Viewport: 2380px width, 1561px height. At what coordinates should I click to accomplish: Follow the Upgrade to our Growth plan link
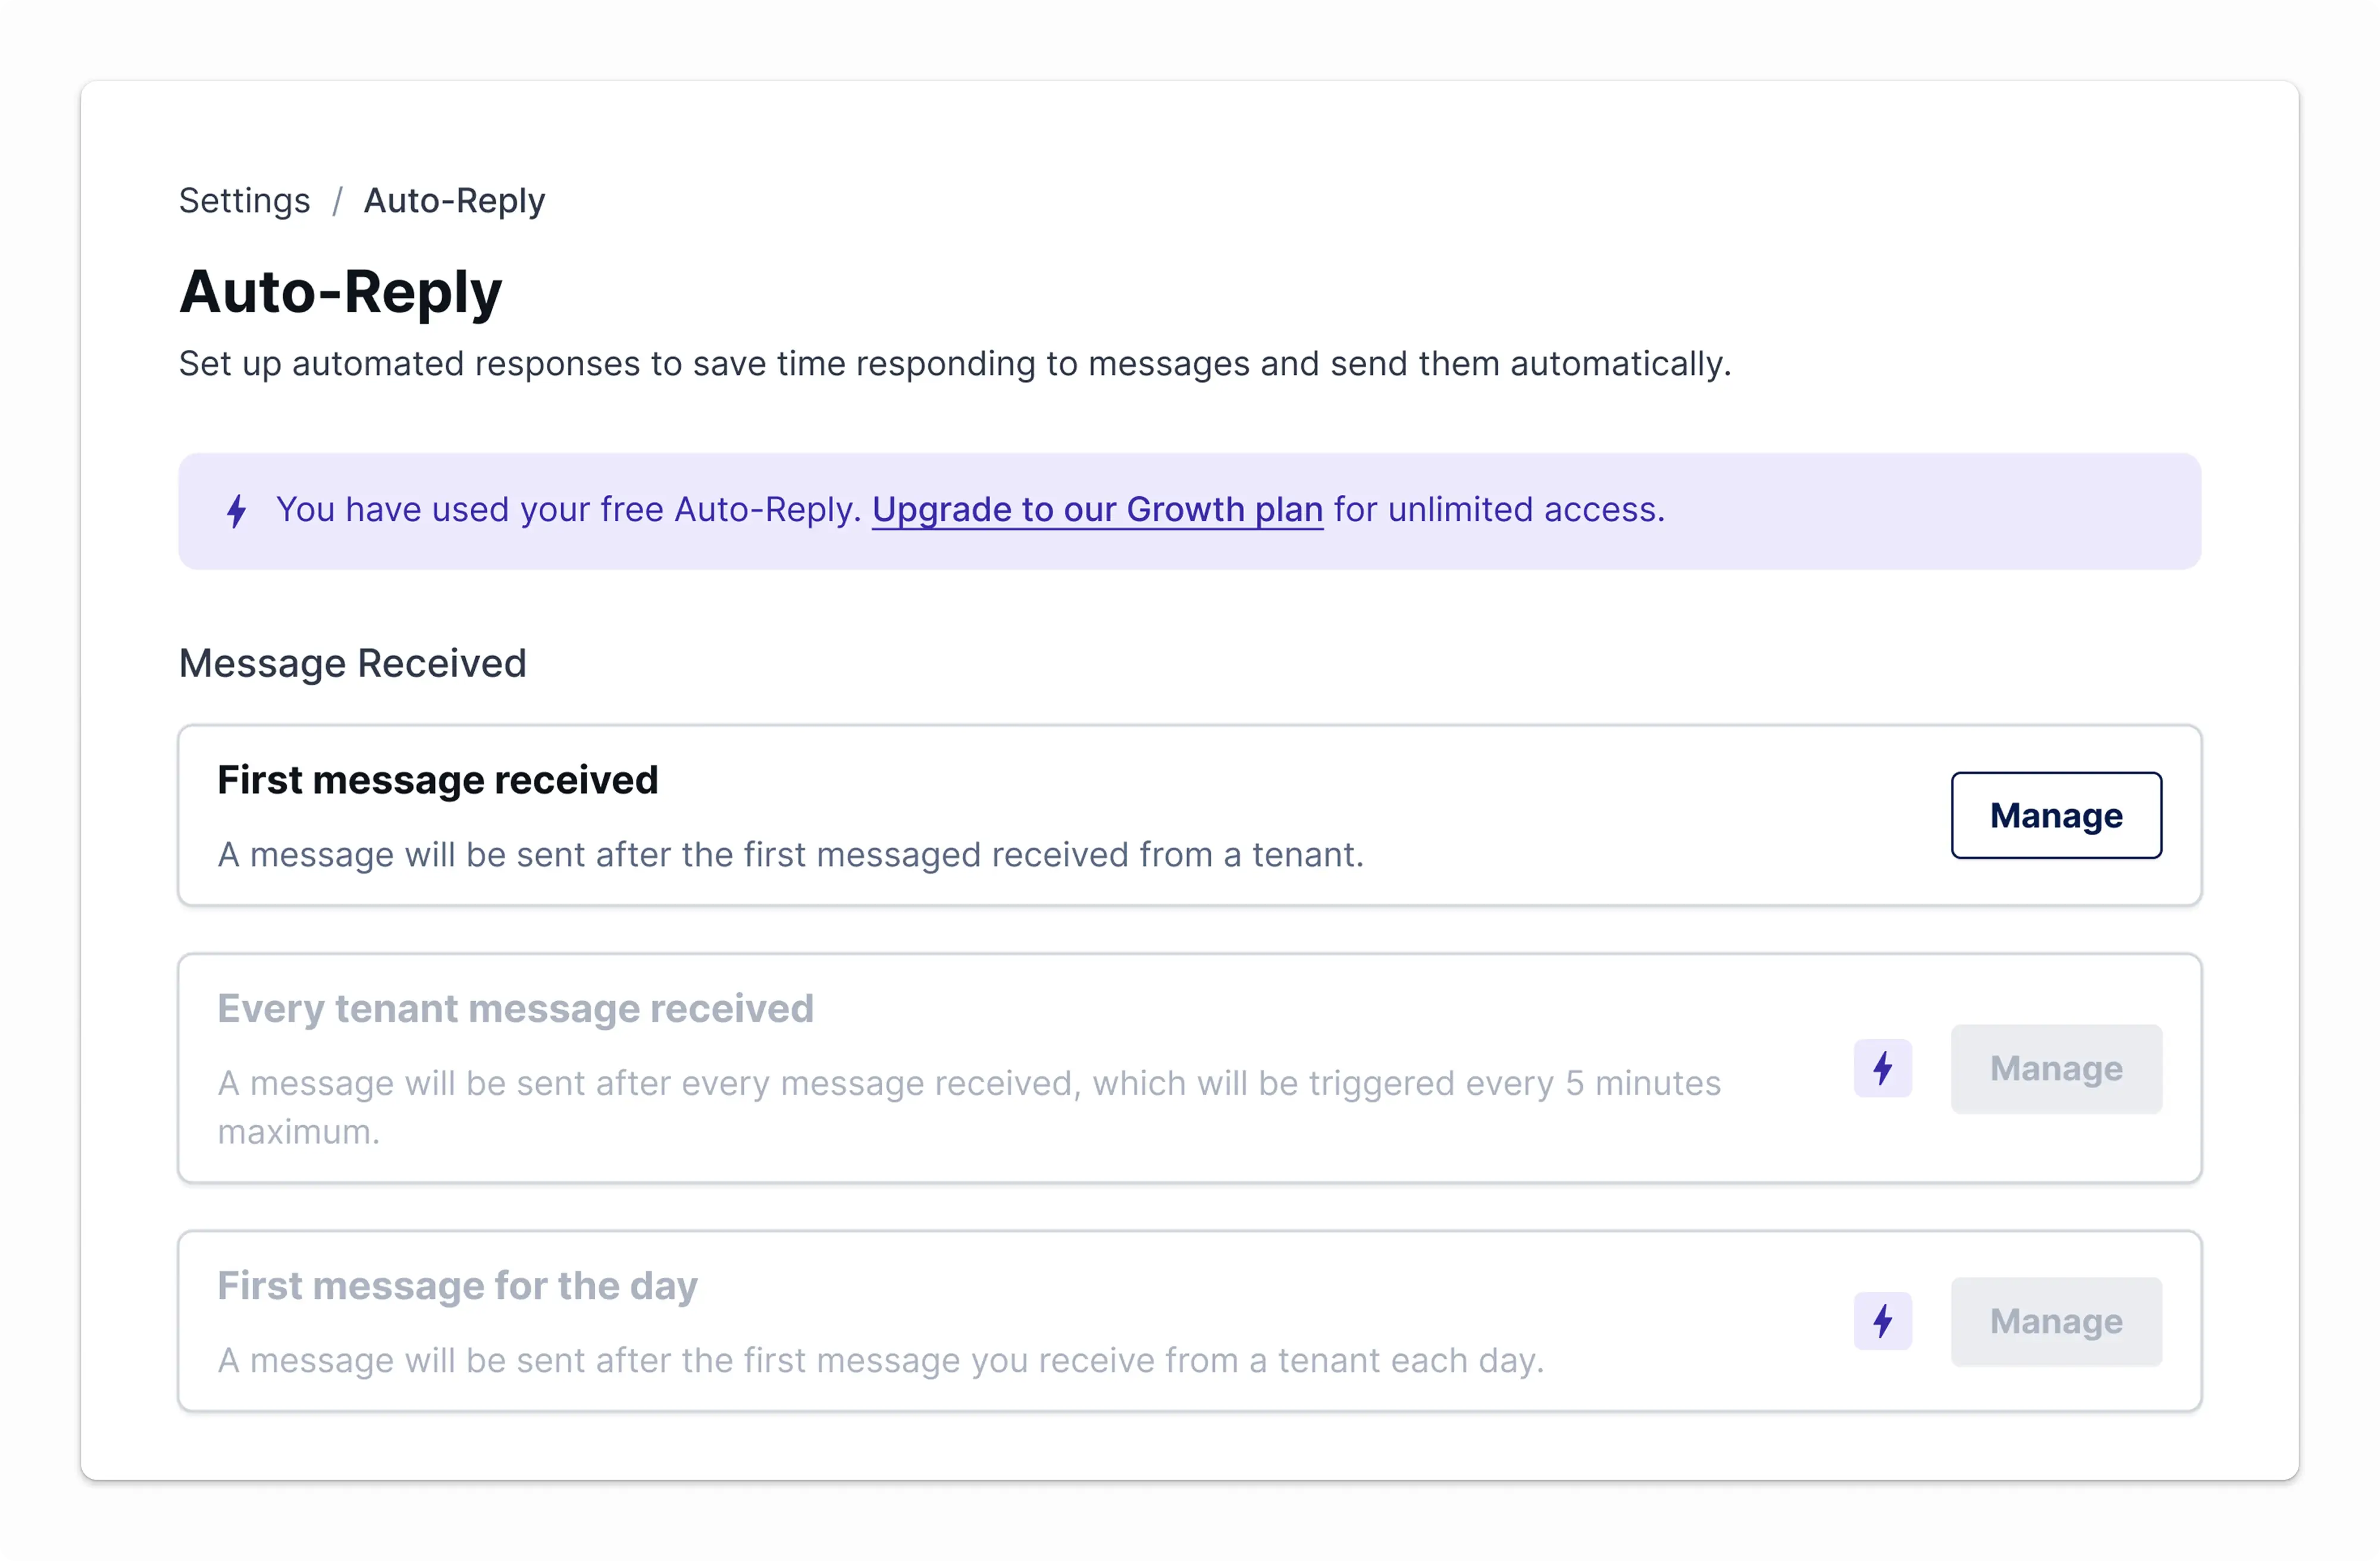pyautogui.click(x=1097, y=510)
